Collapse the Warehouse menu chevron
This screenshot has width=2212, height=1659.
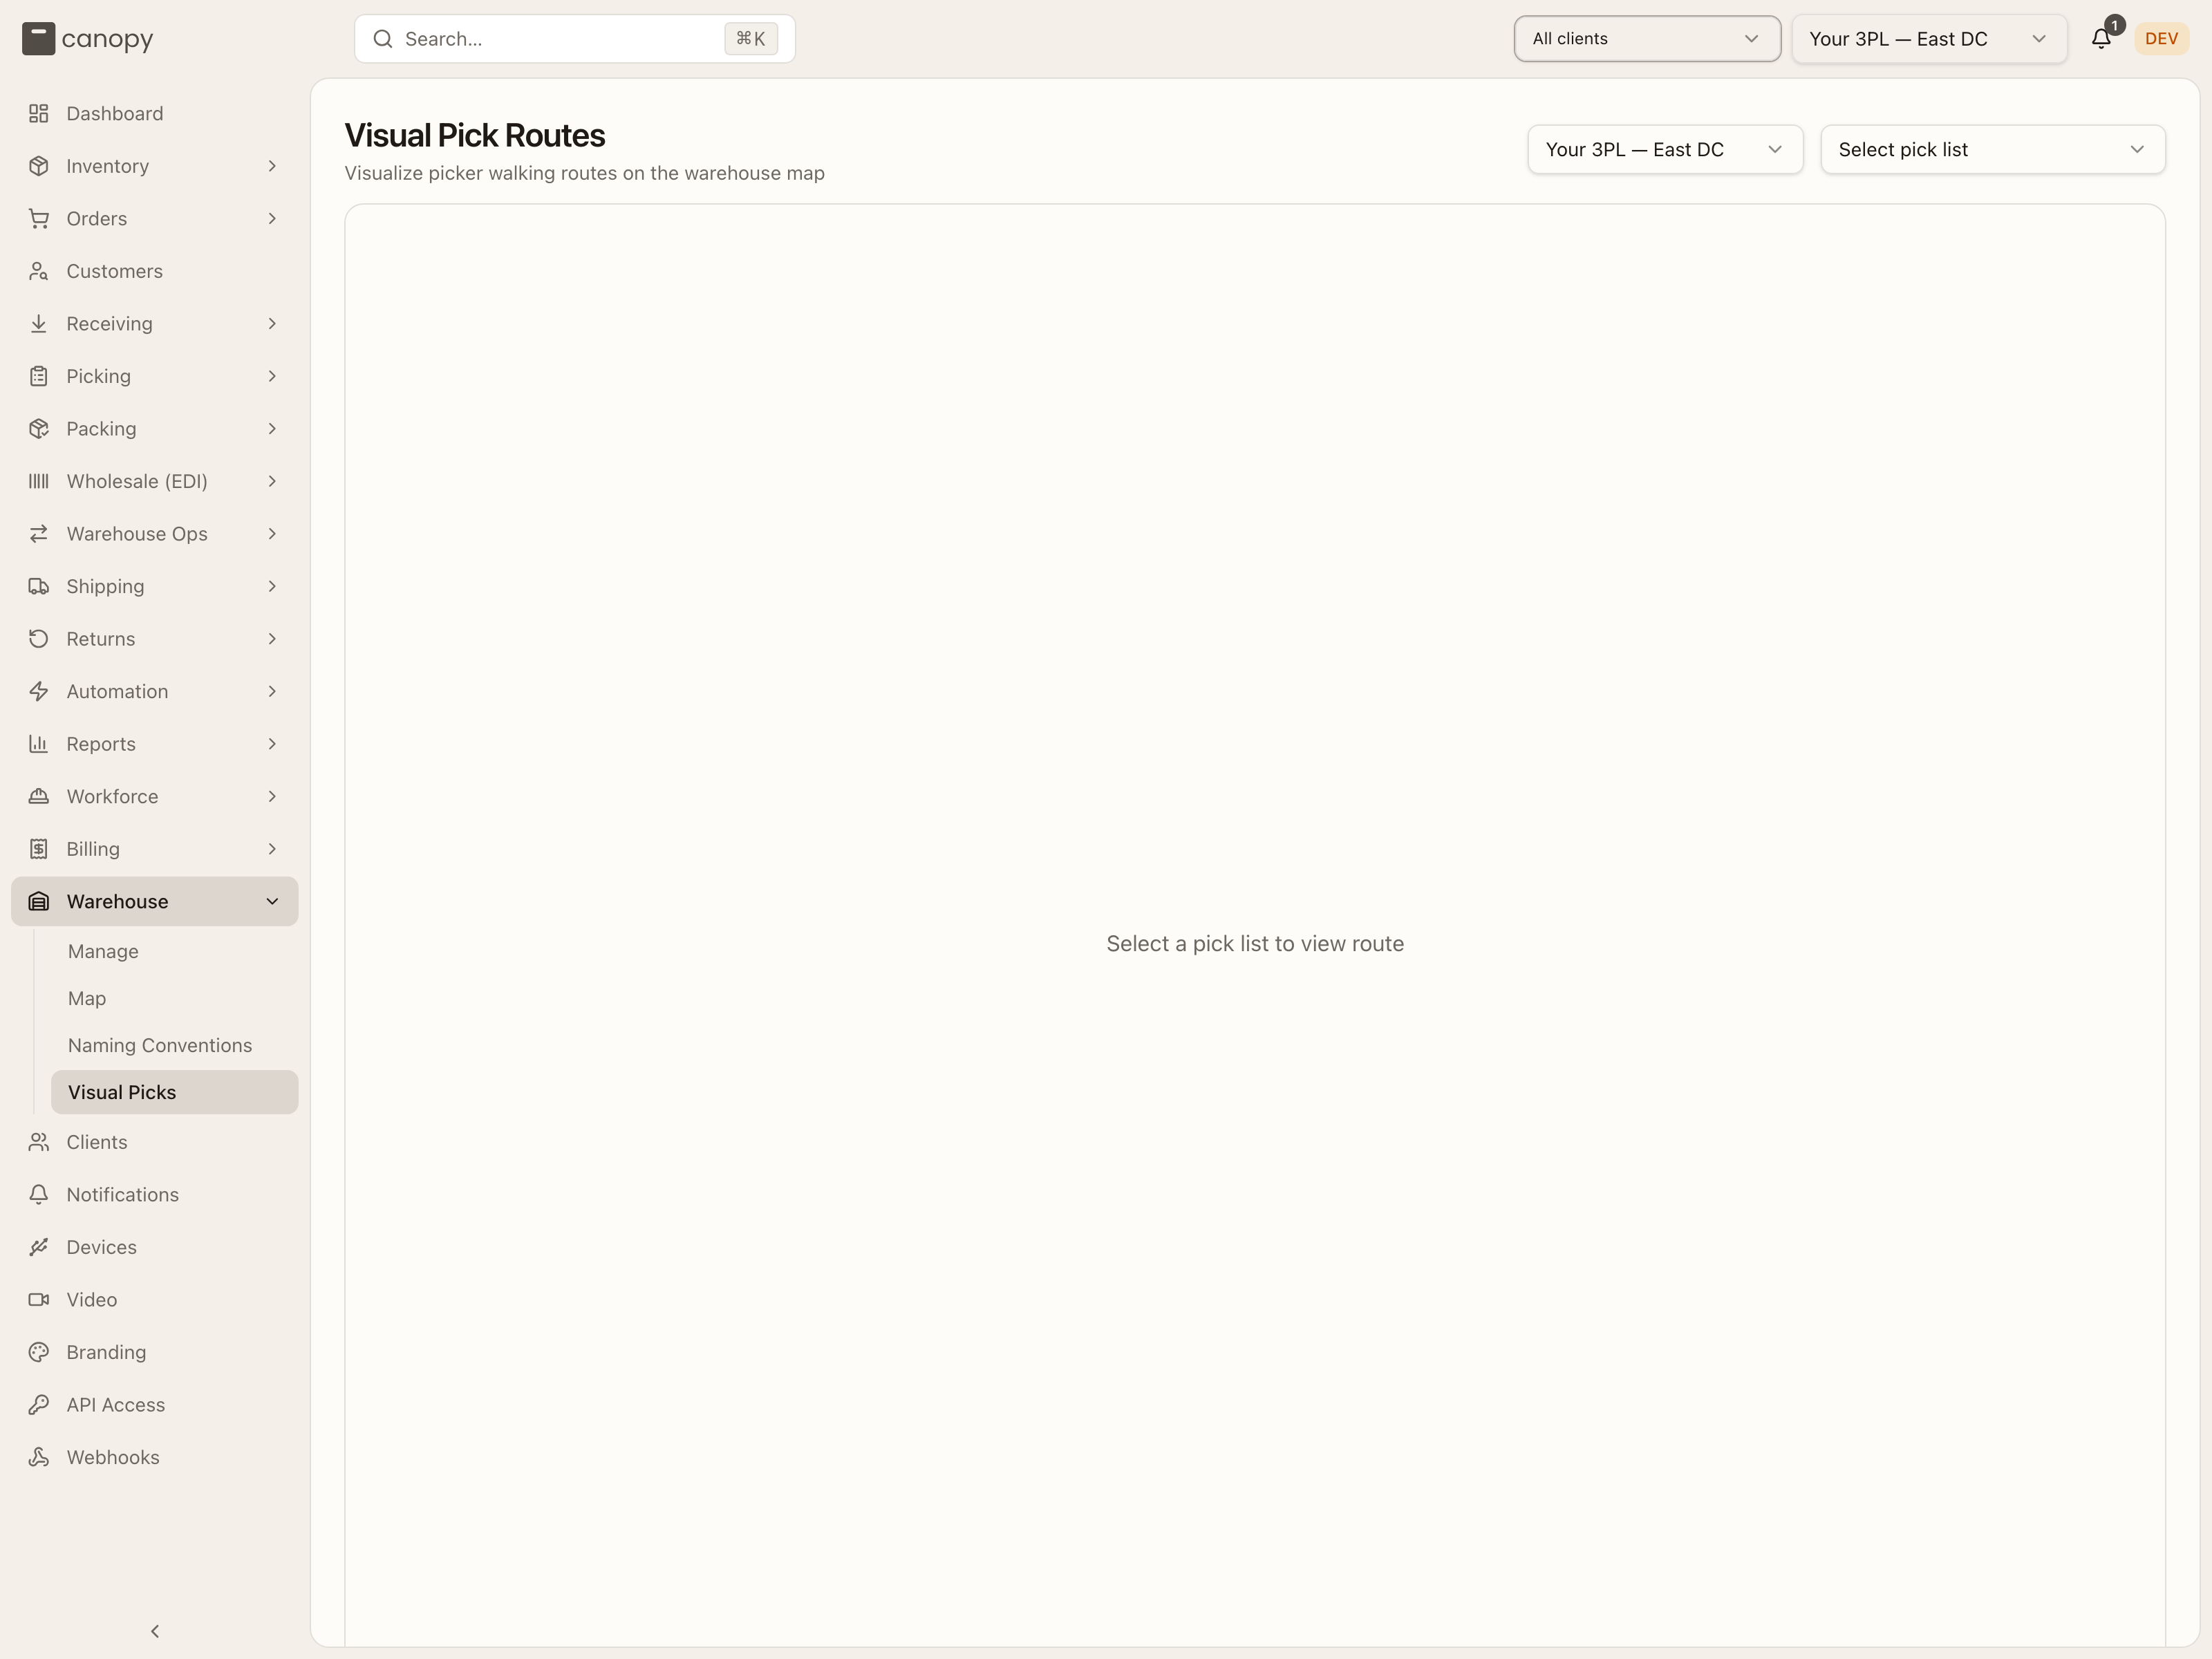click(272, 901)
